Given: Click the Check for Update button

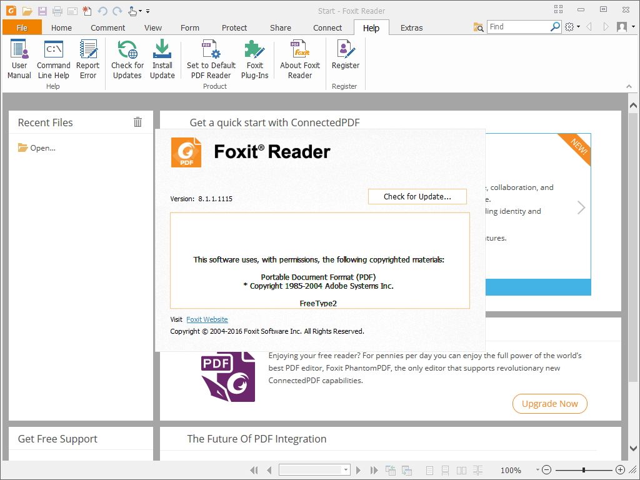Looking at the screenshot, I should point(417,196).
